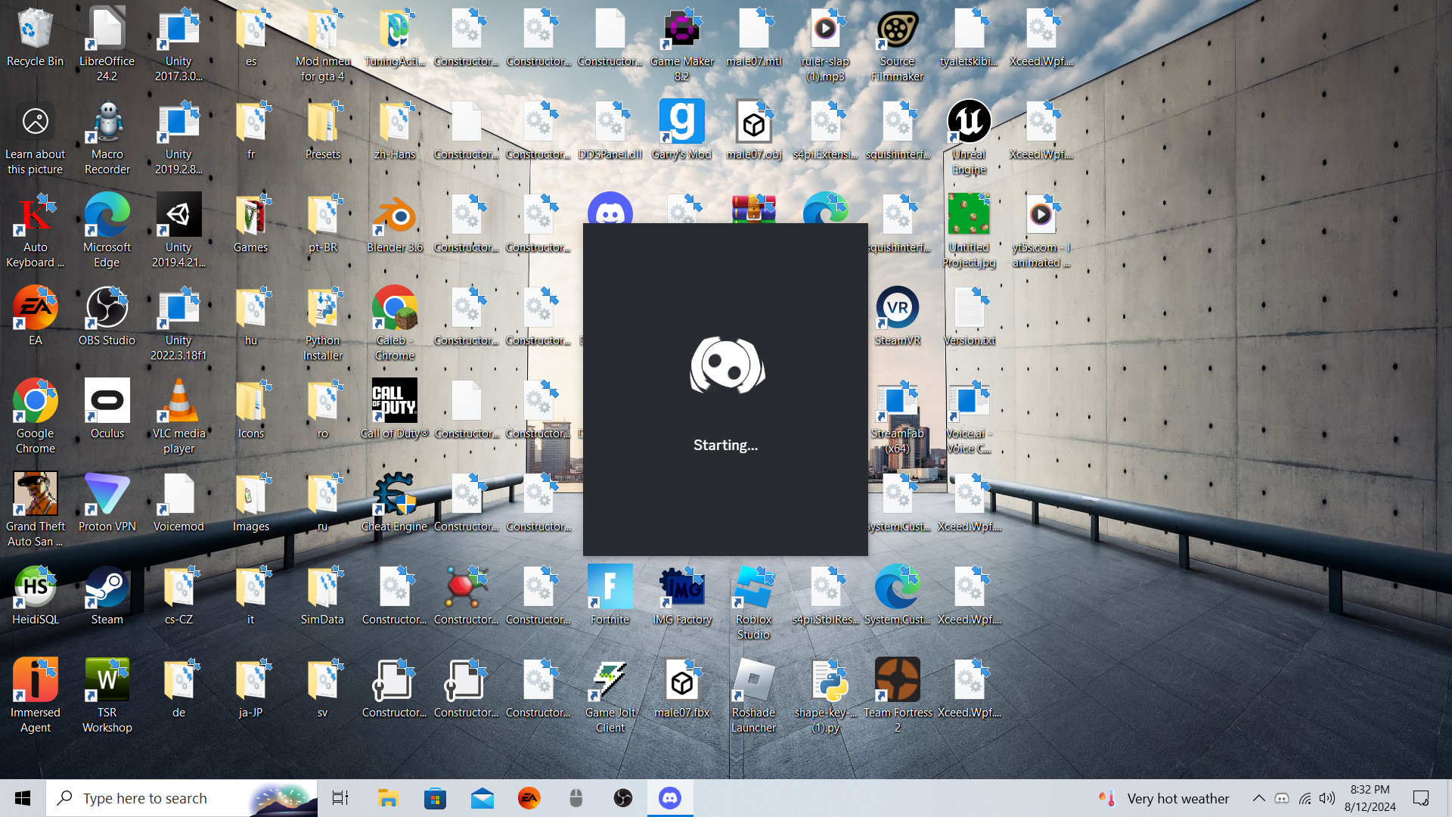This screenshot has height=817, width=1452.
Task: Click the VLC media player icon
Action: click(x=178, y=403)
